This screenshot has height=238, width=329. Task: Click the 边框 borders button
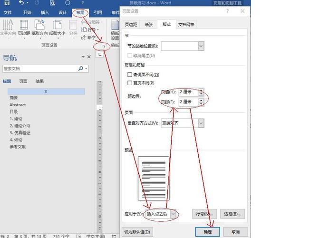coord(232,214)
